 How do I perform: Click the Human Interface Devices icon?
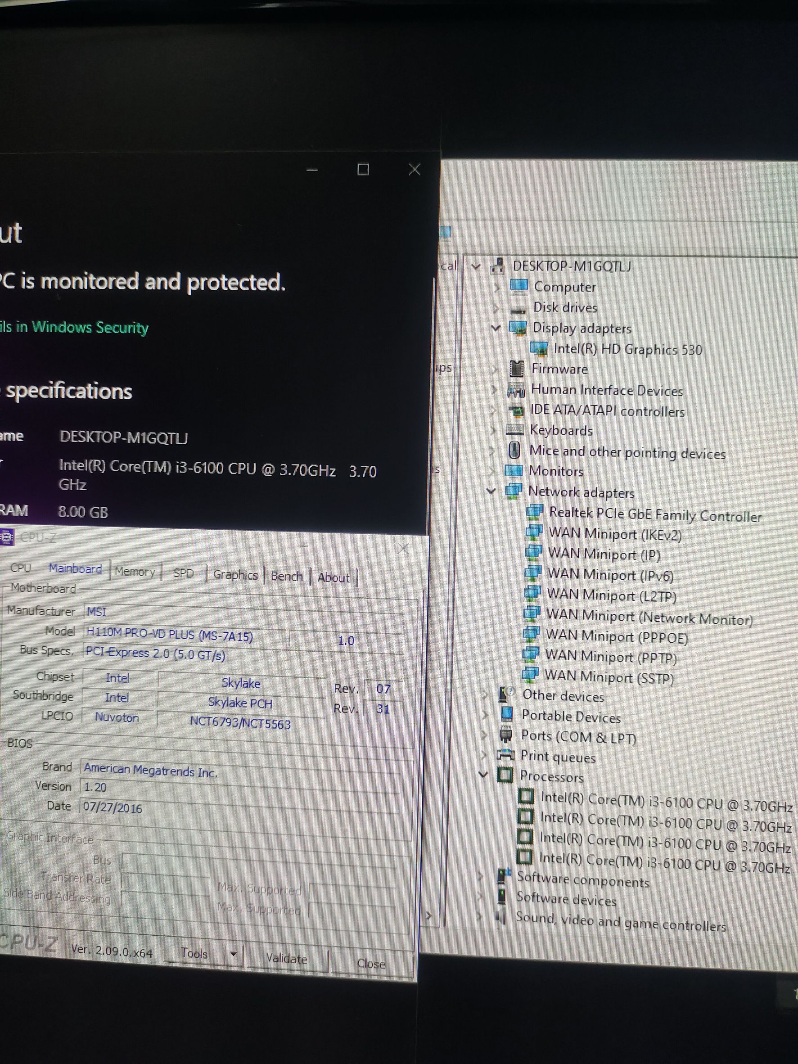[516, 390]
